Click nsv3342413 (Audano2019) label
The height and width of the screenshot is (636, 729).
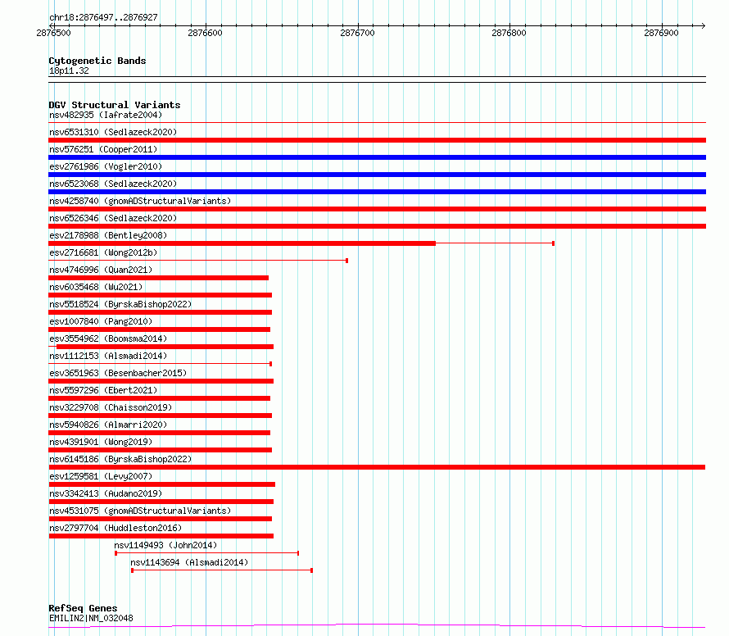(106, 493)
